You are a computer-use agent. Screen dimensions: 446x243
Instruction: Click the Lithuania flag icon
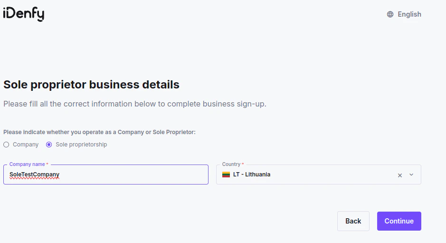(x=226, y=175)
